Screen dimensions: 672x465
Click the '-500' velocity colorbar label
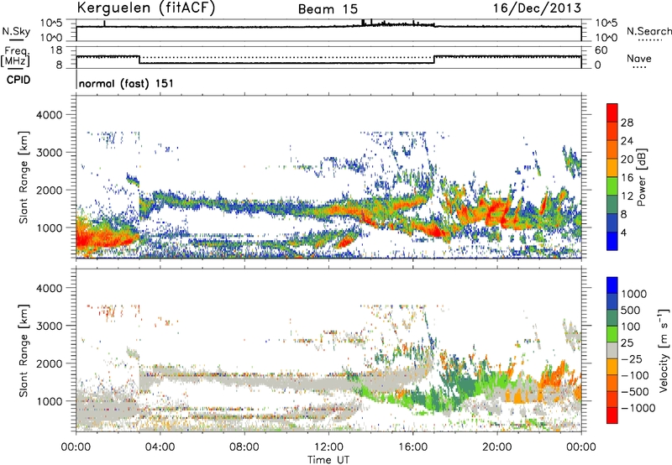pos(635,391)
